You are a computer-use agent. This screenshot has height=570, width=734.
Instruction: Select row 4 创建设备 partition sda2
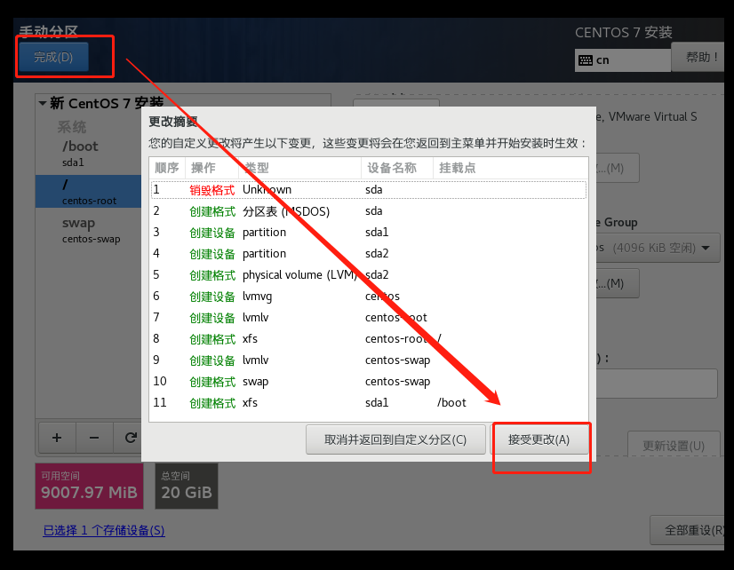(x=369, y=253)
